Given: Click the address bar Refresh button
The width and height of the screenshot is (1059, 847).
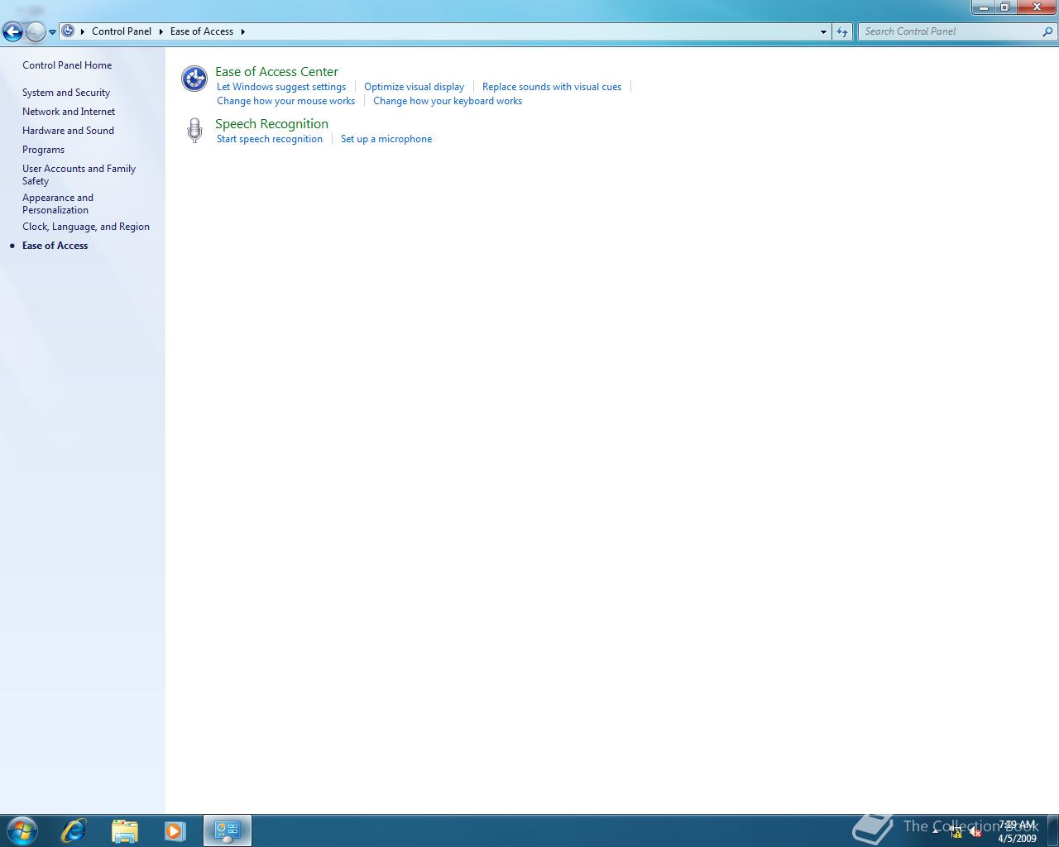Looking at the screenshot, I should click(842, 31).
